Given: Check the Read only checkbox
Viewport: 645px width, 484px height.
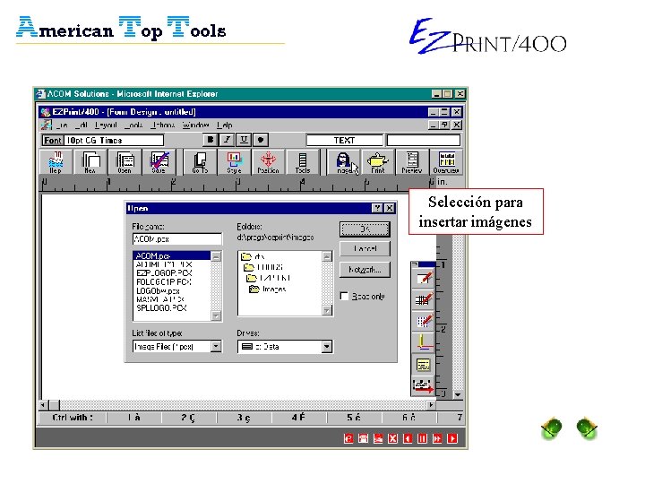Looking at the screenshot, I should click(x=344, y=296).
